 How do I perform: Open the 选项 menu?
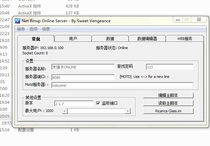click(33, 29)
